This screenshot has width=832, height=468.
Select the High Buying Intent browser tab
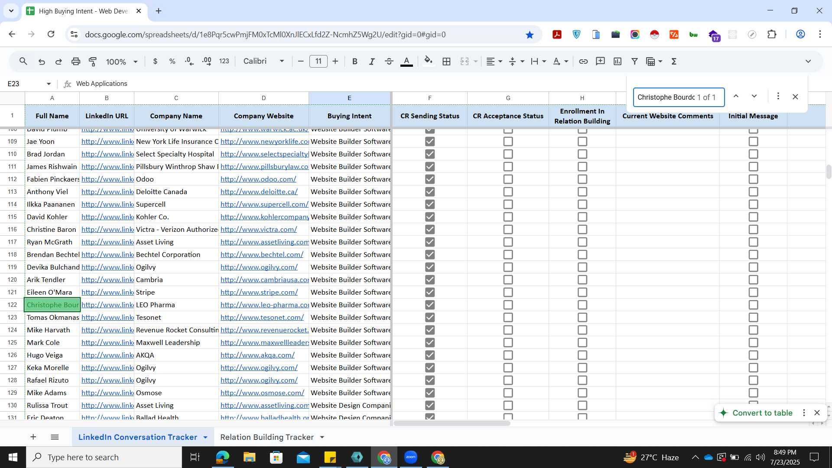83,11
